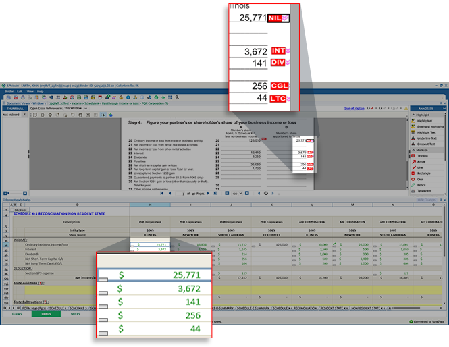The image size is (449, 347).
Task: Switch to the FORMS tab
Action: (x=17, y=314)
